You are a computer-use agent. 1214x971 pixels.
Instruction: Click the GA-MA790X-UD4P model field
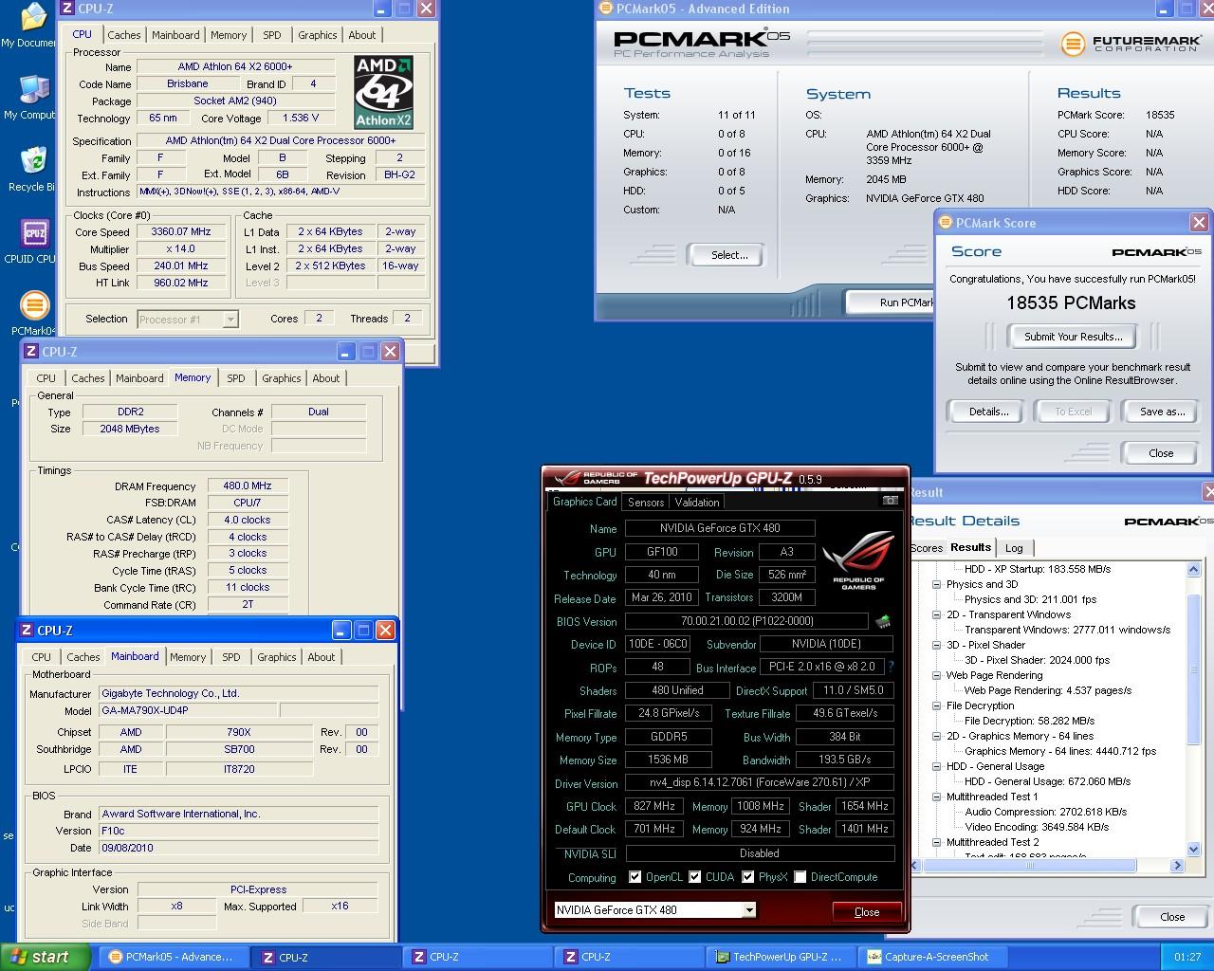coord(188,710)
